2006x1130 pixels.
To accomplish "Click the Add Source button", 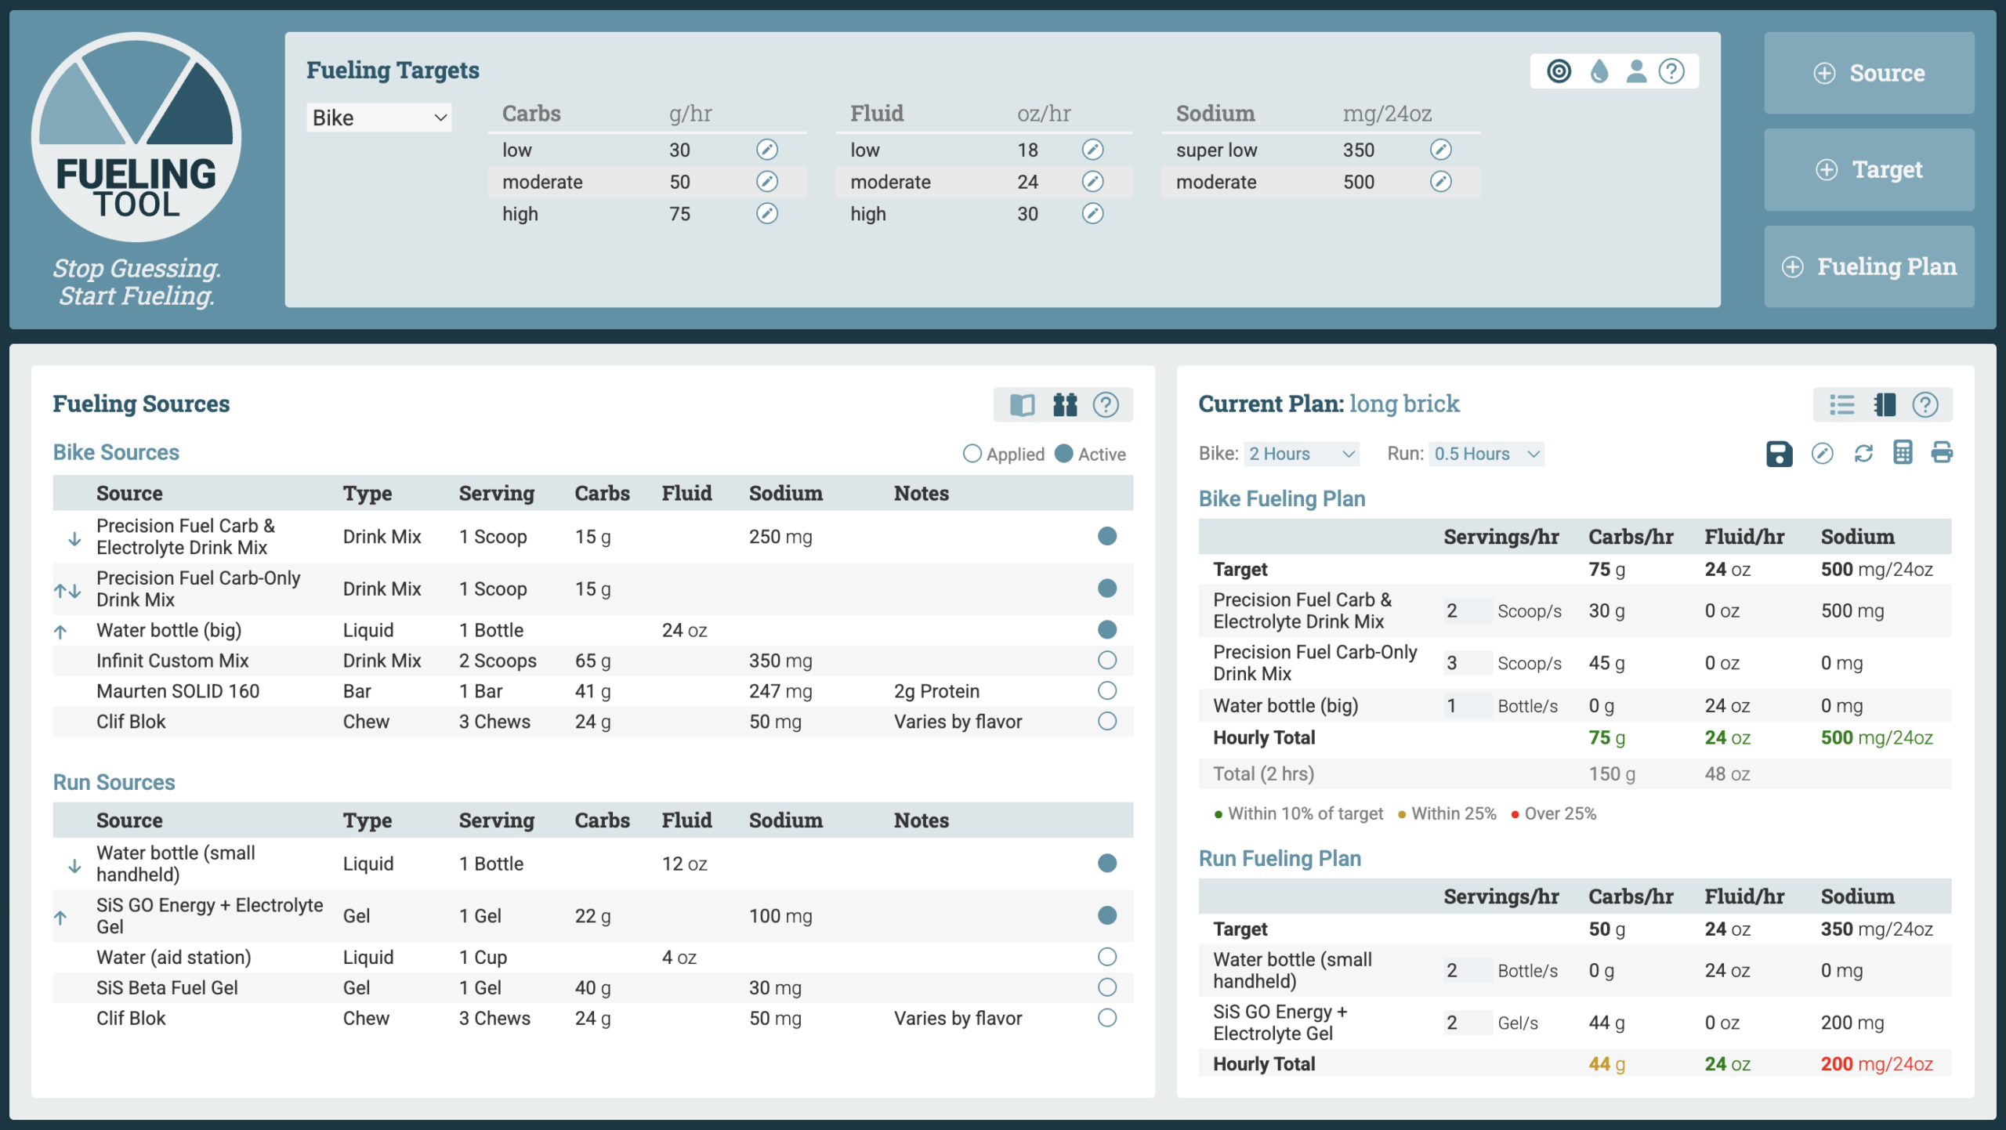I will pyautogui.click(x=1869, y=73).
